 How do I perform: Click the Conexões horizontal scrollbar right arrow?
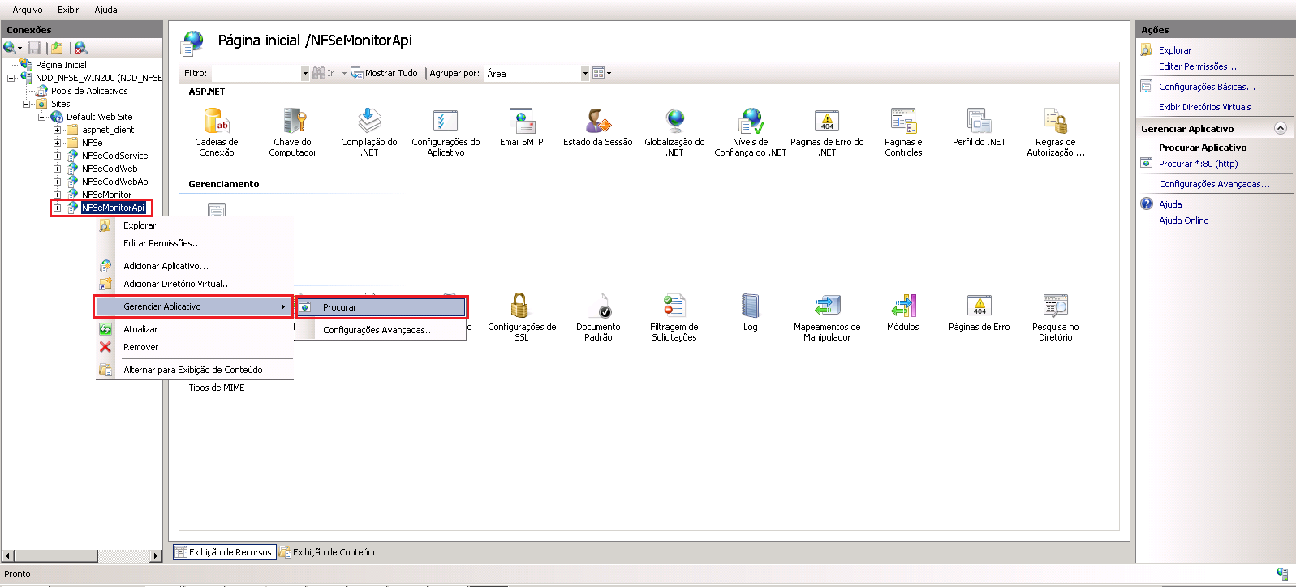coord(156,556)
